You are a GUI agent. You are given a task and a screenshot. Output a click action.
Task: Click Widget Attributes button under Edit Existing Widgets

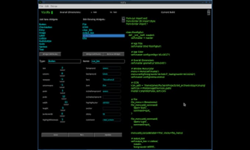pyautogui.click(x=93, y=54)
